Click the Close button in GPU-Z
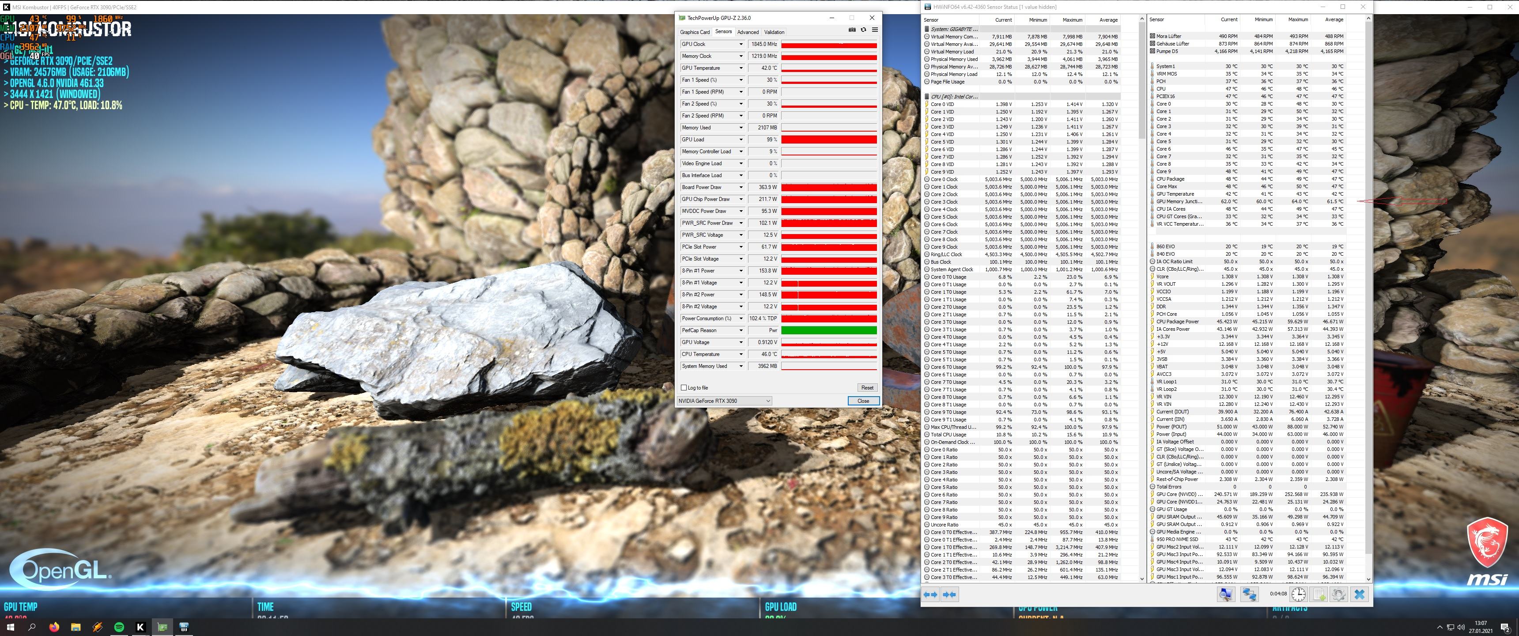The width and height of the screenshot is (1519, 636). pos(863,401)
